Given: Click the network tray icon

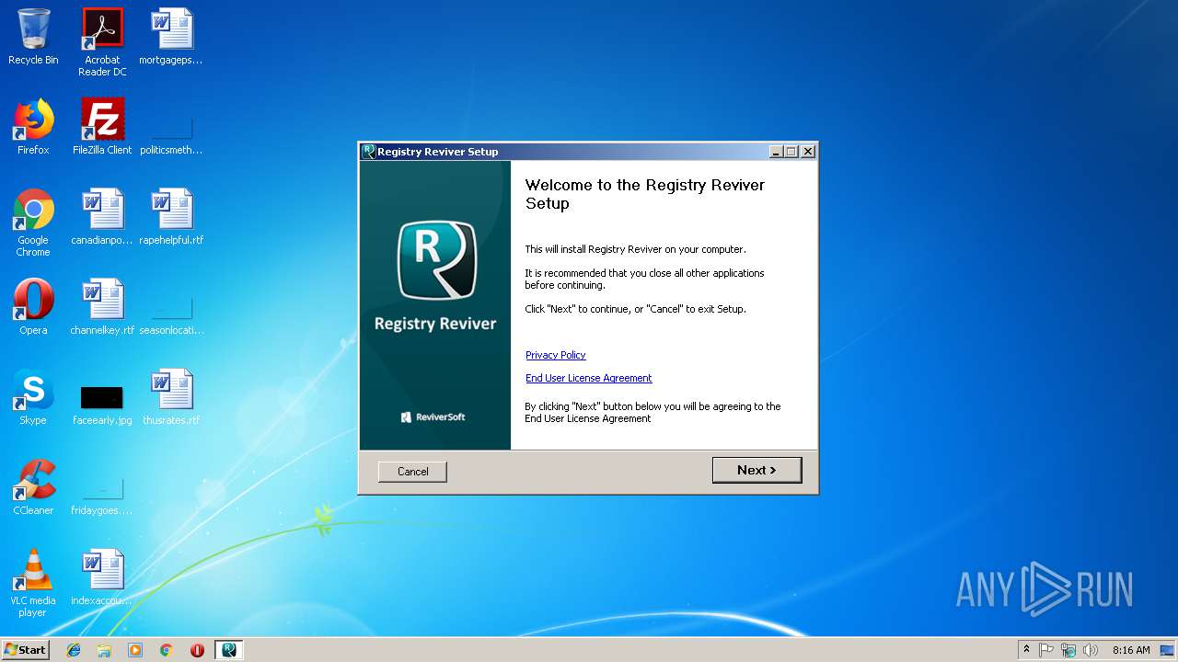Looking at the screenshot, I should click(1068, 650).
